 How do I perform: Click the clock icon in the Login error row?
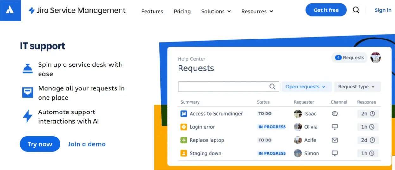(x=372, y=127)
